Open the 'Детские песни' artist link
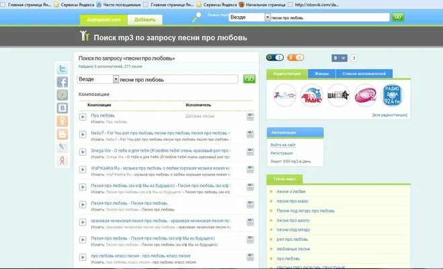The image size is (443, 269). point(200,116)
